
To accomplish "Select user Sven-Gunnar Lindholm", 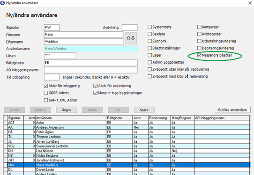I will [x=127, y=146].
